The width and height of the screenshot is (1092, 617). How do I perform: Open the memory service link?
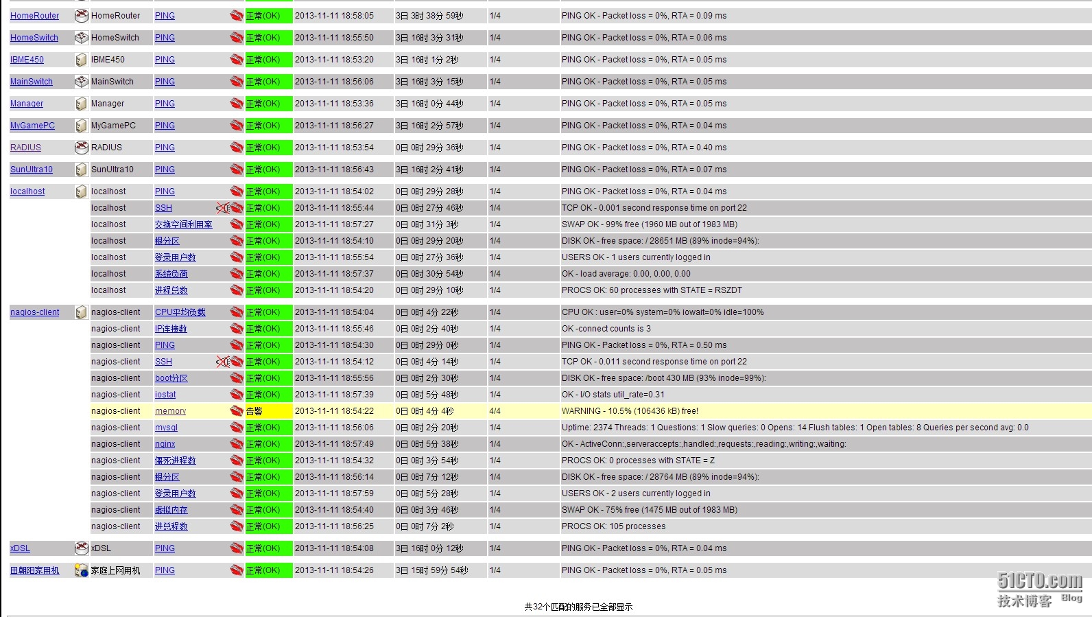click(x=171, y=411)
